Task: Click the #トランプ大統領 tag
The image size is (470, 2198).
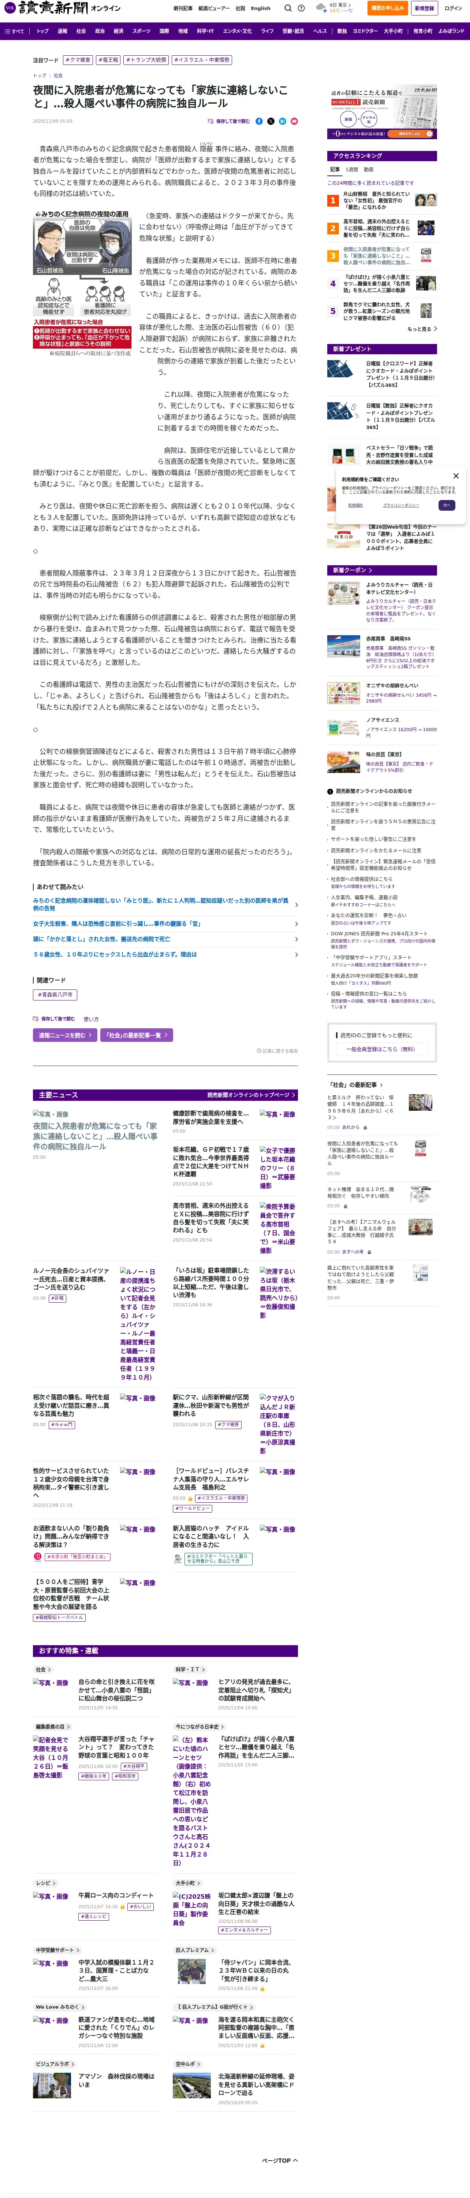Action: tap(146, 60)
